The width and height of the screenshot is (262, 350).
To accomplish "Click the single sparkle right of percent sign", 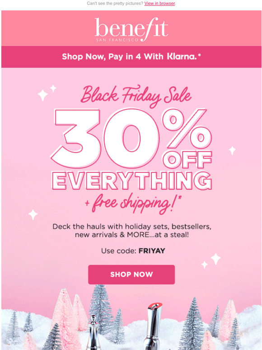I will click(232, 151).
